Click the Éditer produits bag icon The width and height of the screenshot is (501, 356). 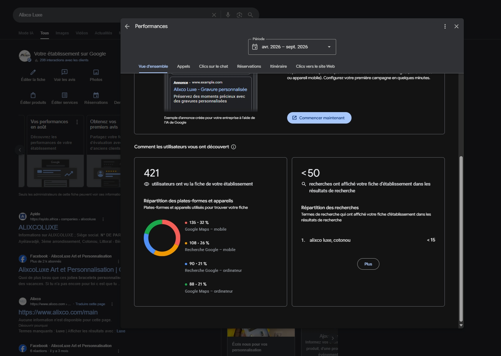[x=33, y=95]
